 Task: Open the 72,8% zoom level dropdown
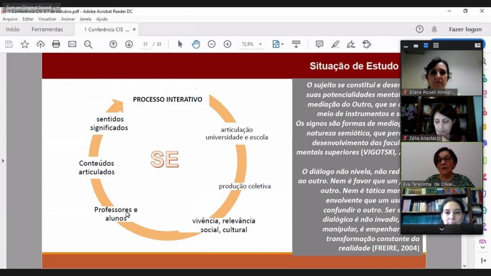[260, 44]
